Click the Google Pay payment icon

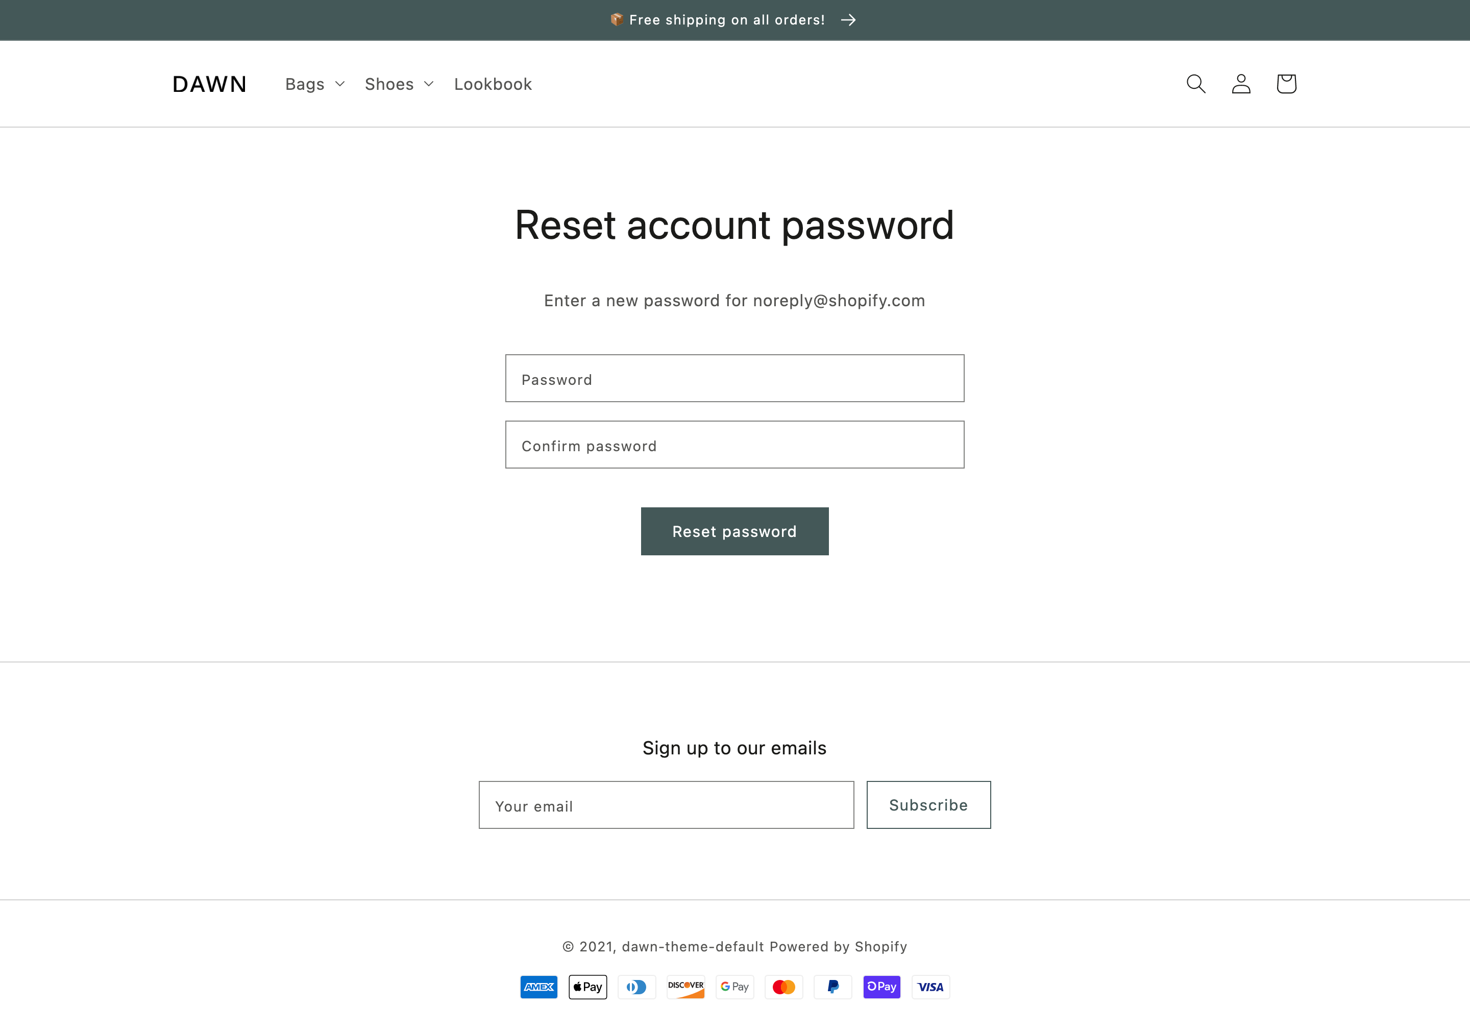point(734,987)
